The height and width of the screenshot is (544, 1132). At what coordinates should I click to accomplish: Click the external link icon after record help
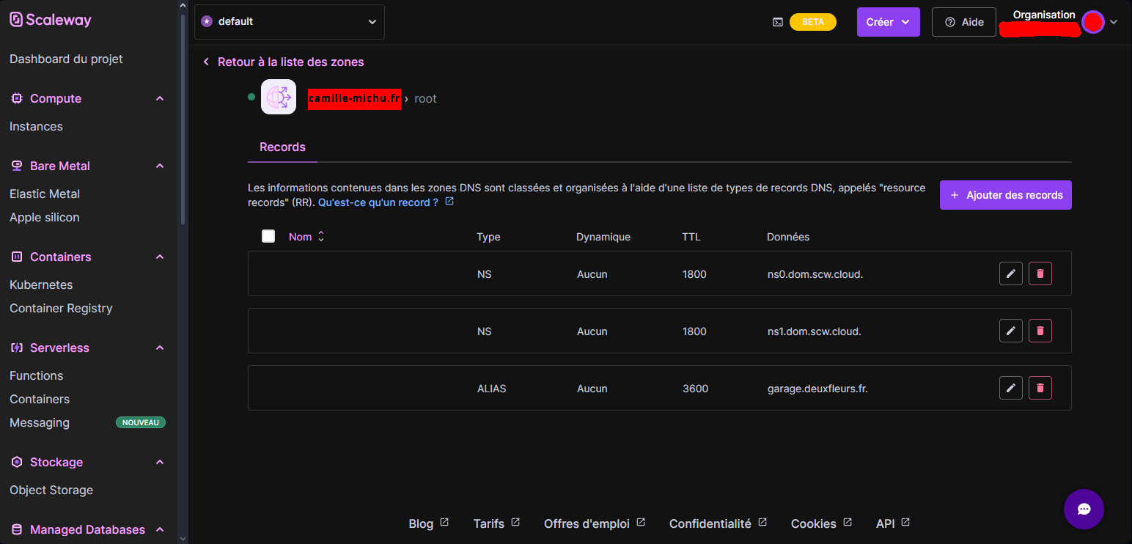(x=449, y=201)
